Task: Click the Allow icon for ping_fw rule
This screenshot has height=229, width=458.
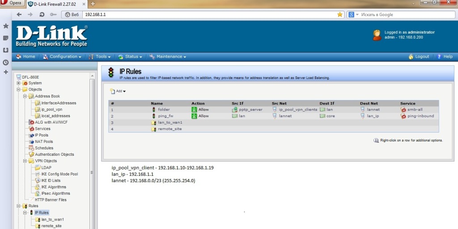Action: (194, 116)
